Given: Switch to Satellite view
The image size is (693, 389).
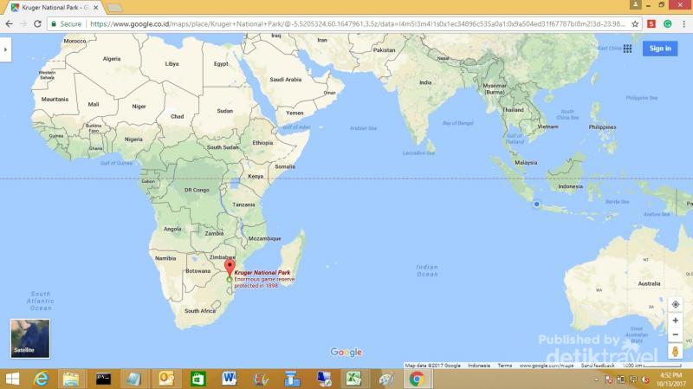Looking at the screenshot, I should pos(29,338).
